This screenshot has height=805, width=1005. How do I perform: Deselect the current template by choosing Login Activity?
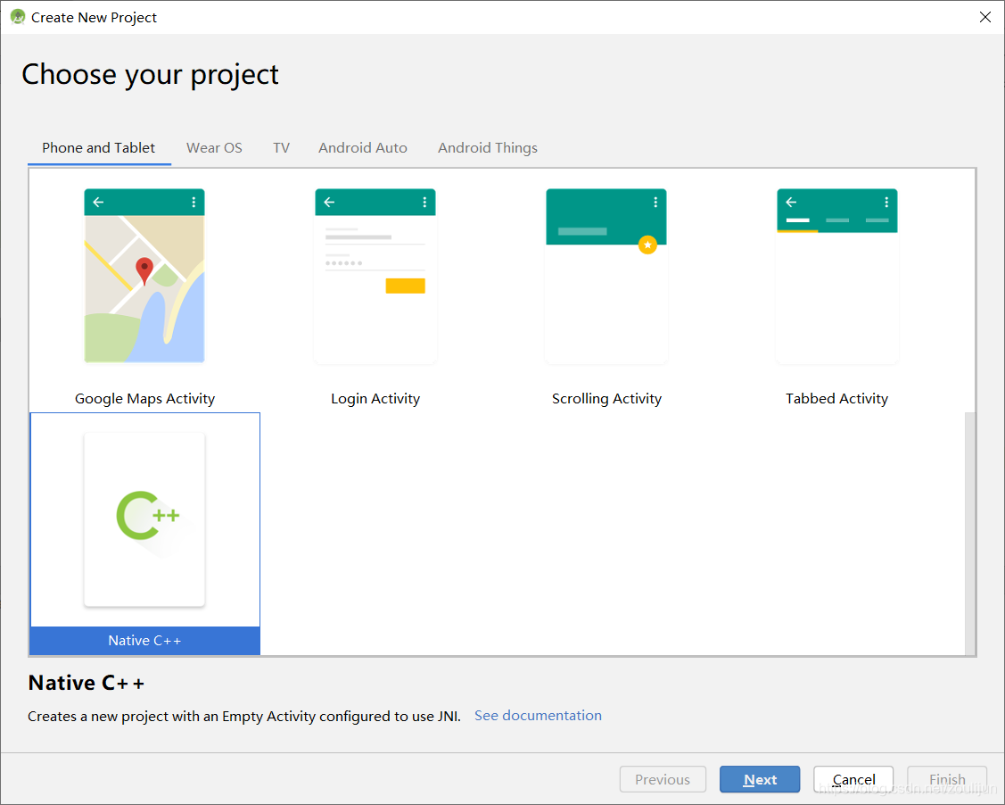click(x=375, y=277)
